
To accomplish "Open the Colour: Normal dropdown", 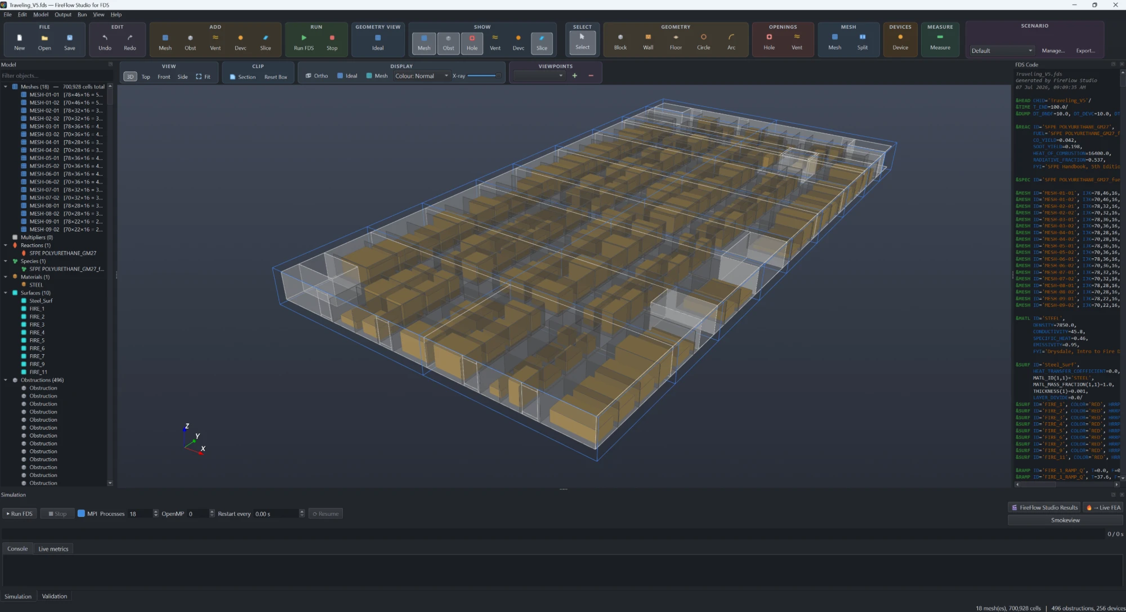I will point(422,76).
